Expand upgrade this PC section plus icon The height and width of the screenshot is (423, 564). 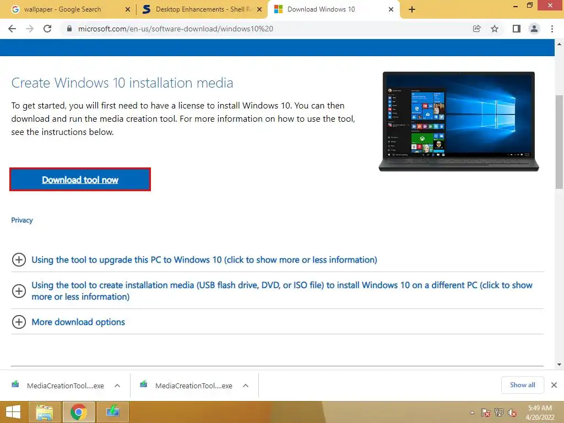19,260
